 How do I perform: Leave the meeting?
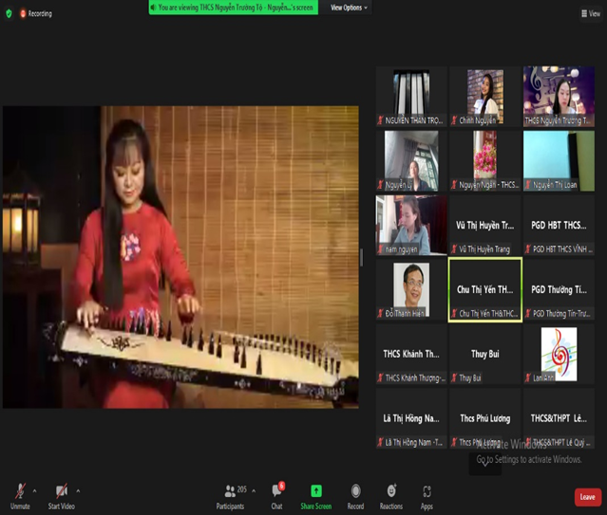[x=587, y=497]
